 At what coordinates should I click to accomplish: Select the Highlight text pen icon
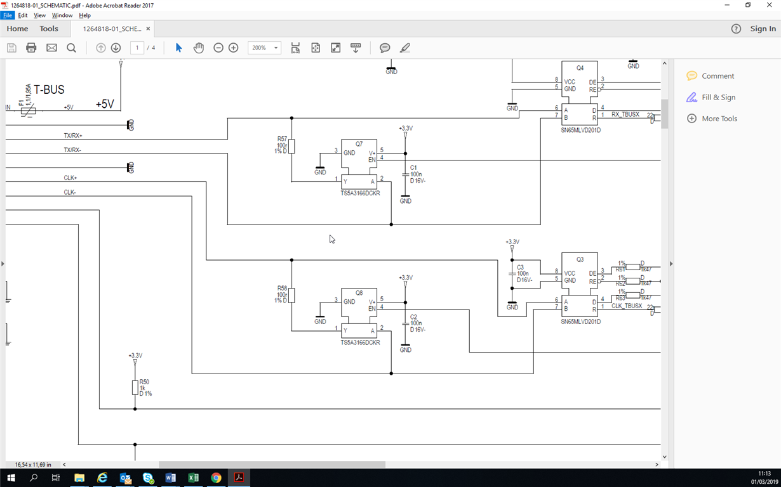coord(405,48)
